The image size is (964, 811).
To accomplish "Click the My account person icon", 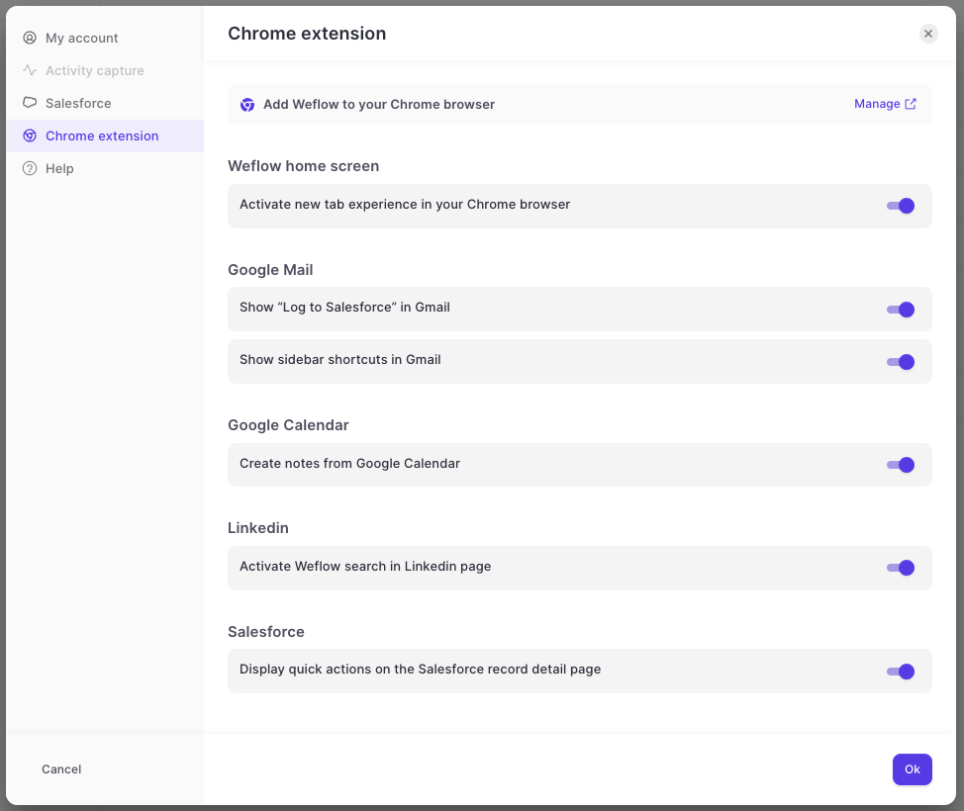I will coord(30,39).
